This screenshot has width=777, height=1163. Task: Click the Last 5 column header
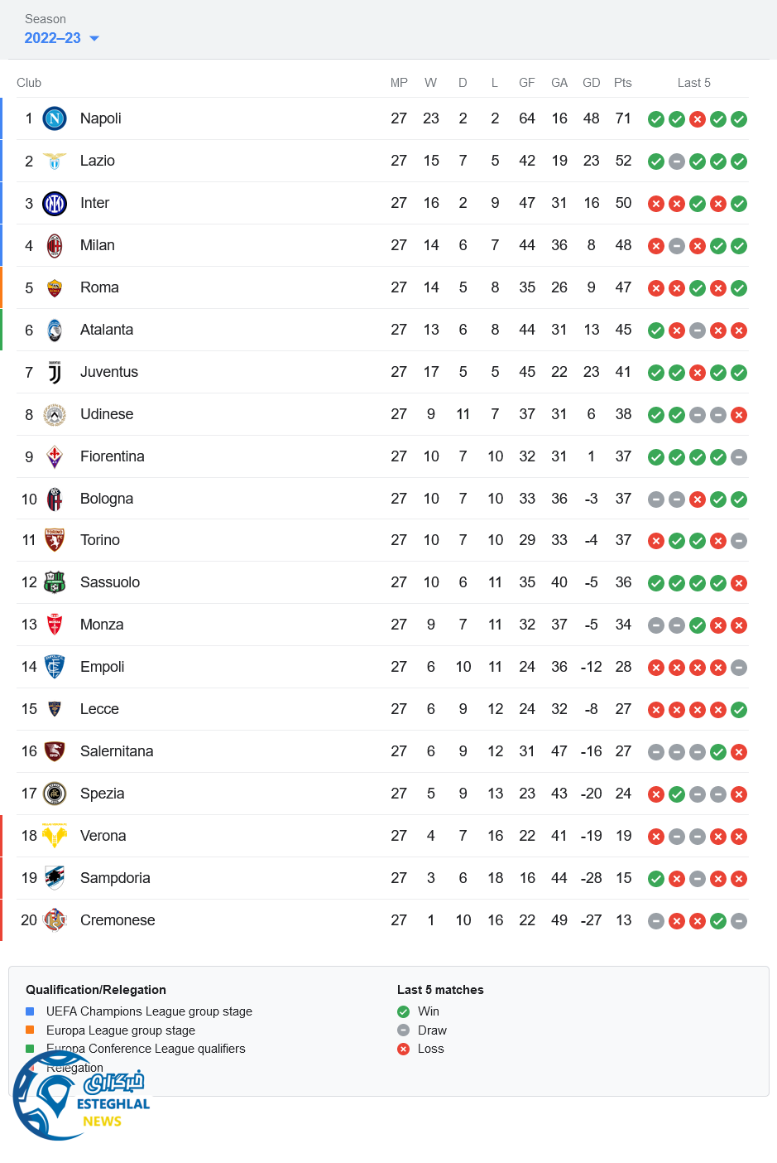click(x=693, y=83)
